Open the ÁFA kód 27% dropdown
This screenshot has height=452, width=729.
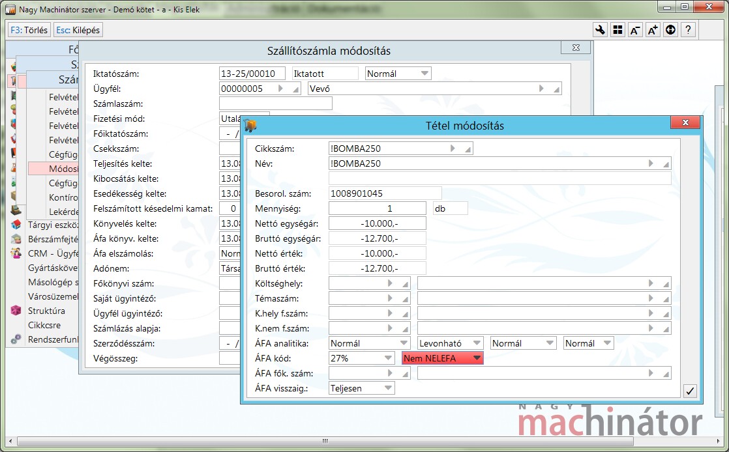(x=388, y=358)
